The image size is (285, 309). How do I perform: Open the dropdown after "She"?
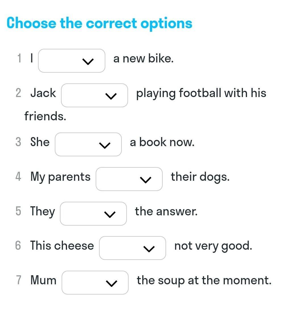coord(88,144)
